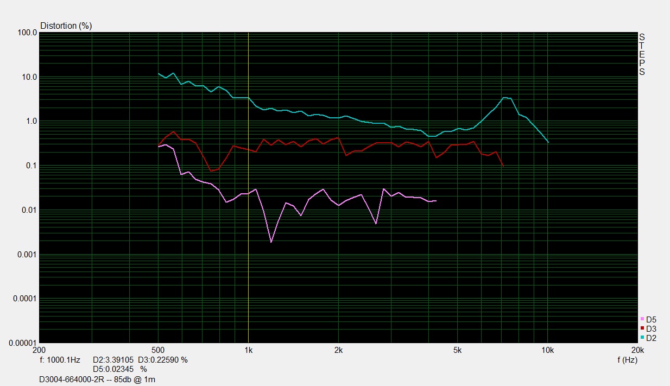Select the D5 legend label
Viewport: 670px width, 386px height.
[651, 320]
